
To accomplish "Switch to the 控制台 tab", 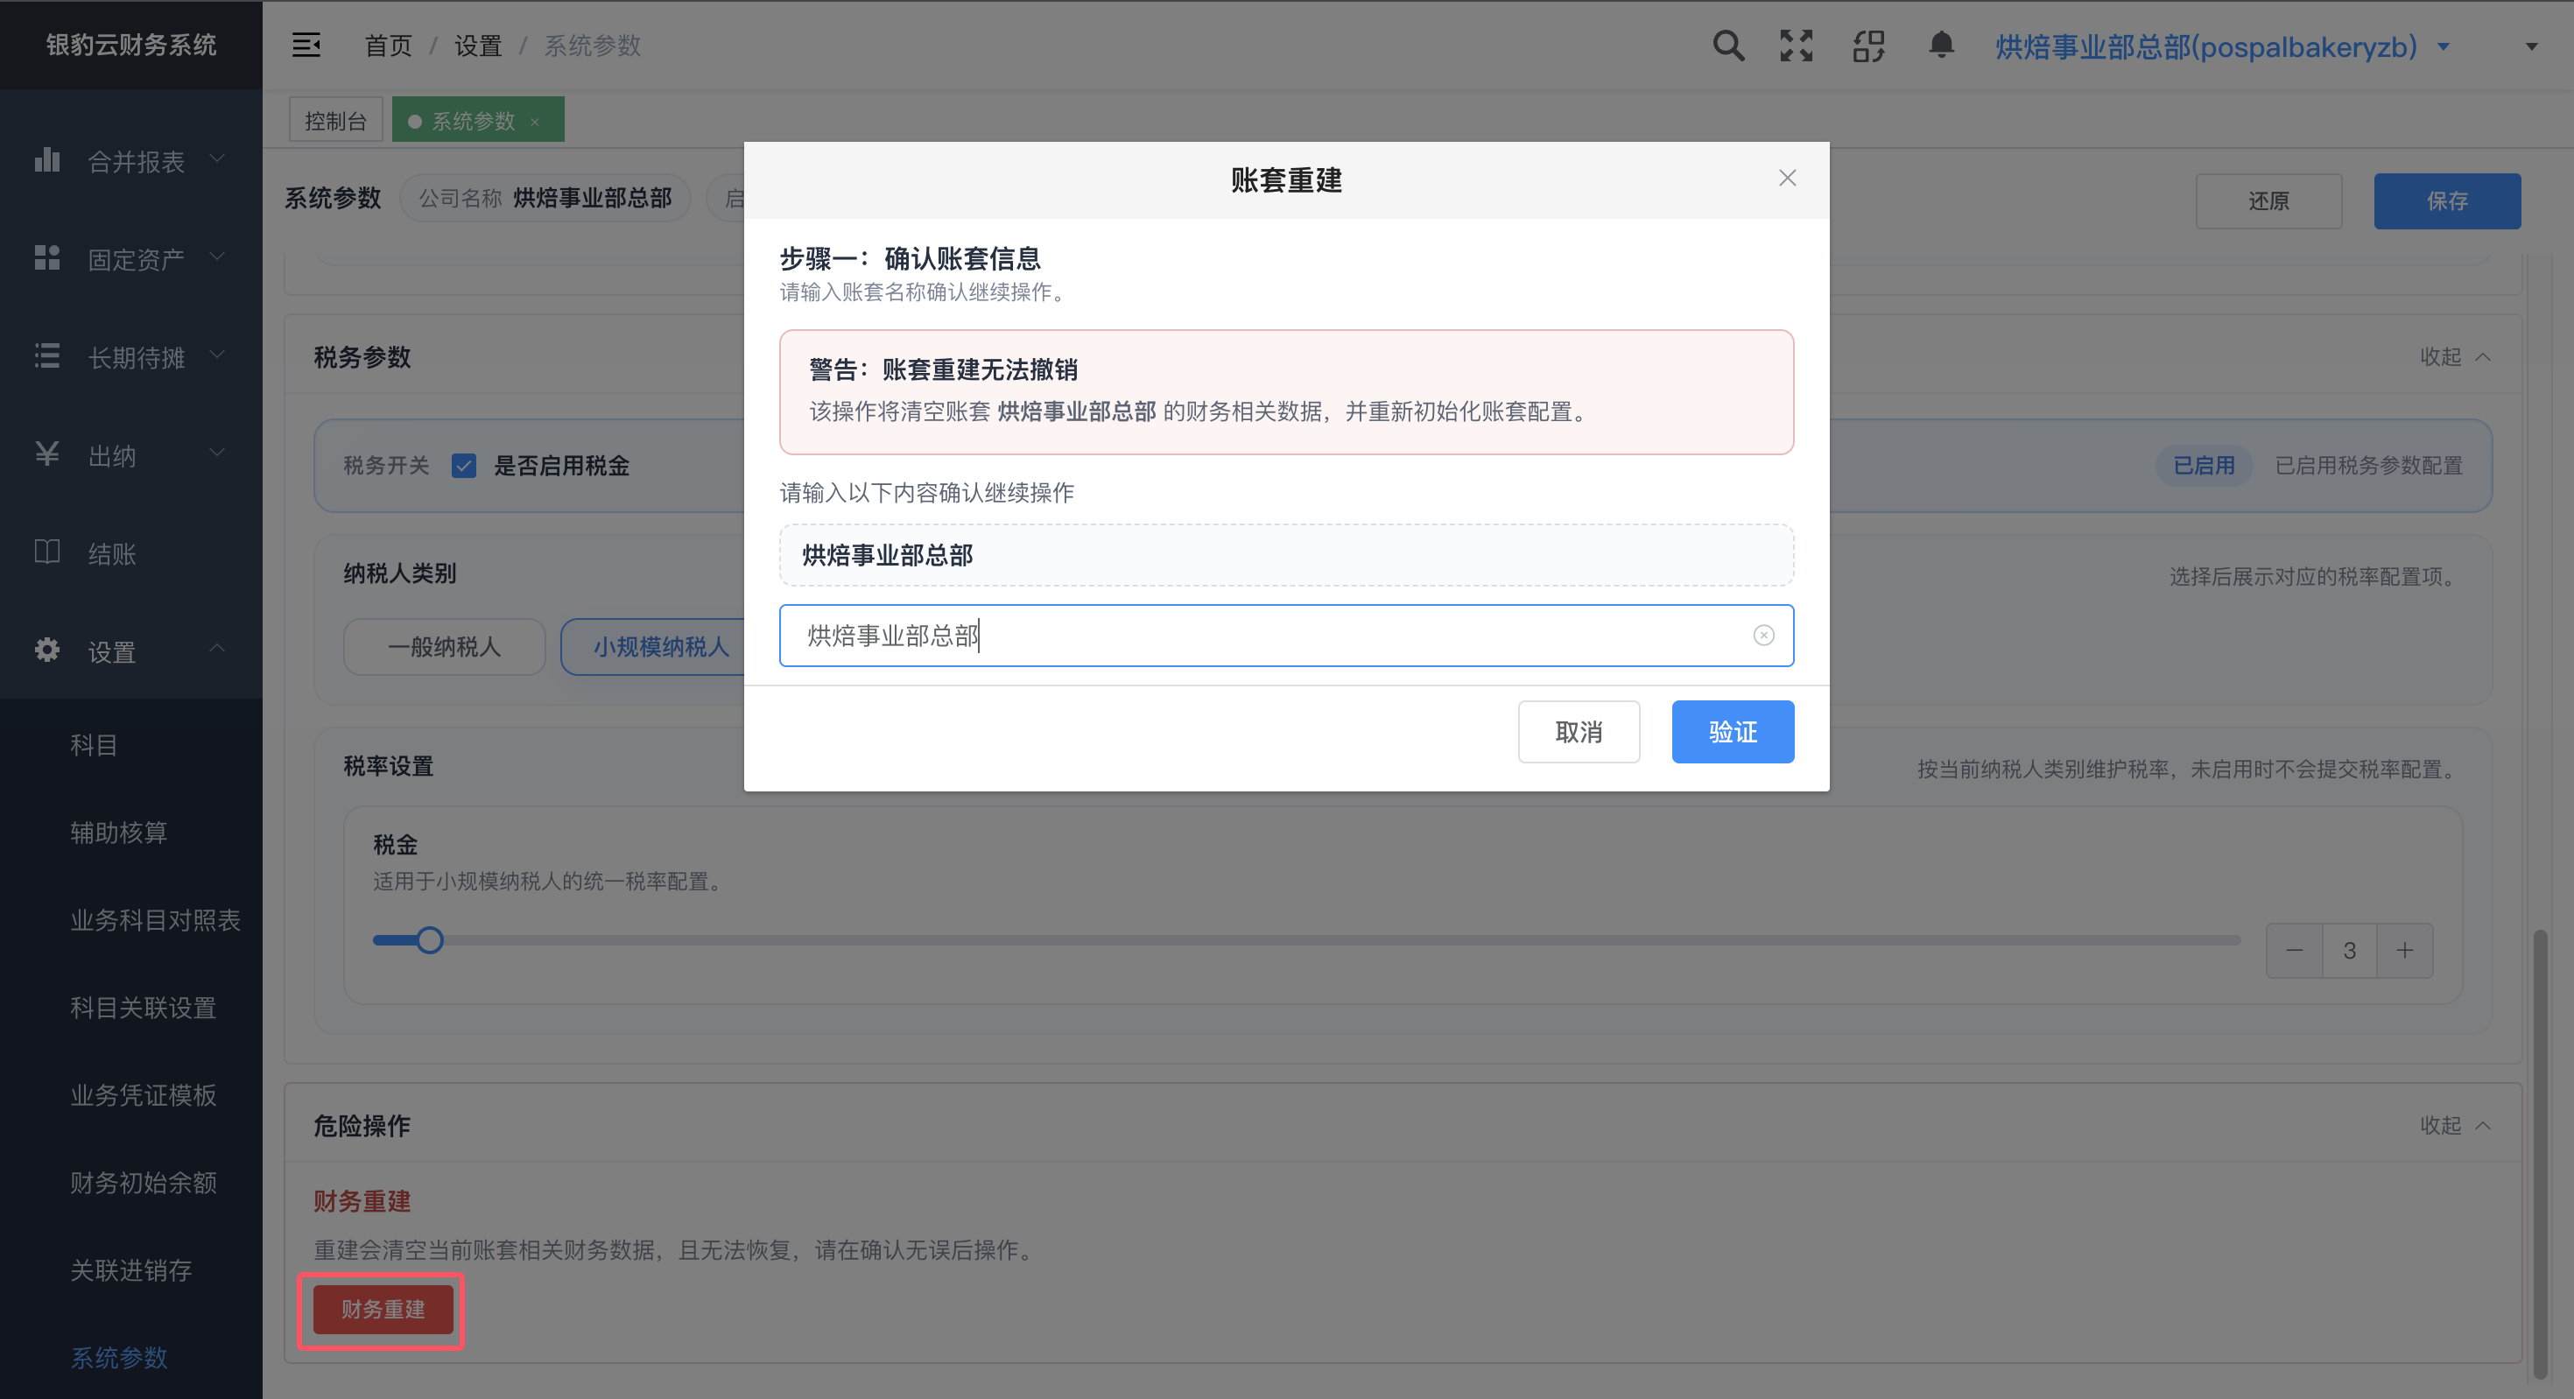I will (x=335, y=121).
